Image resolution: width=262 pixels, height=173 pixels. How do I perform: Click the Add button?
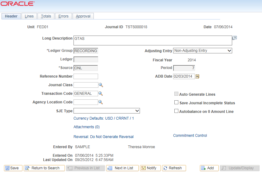[209, 168]
